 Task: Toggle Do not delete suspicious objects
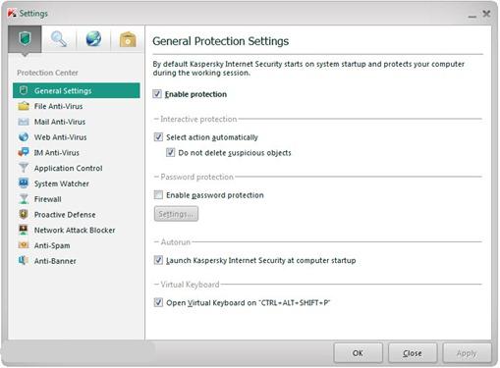[x=171, y=152]
